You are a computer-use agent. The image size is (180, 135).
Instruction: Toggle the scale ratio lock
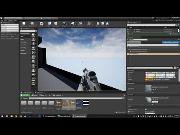click(x=176, y=77)
